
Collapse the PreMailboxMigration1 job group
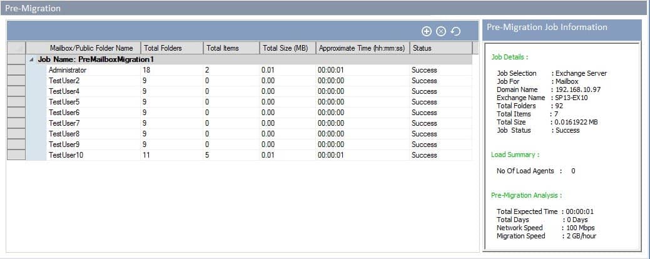click(x=32, y=59)
